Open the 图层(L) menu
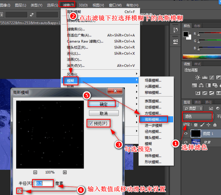221x195 pixels. click(x=21, y=5)
